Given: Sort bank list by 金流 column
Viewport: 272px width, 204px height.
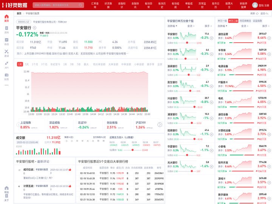Looking at the screenshot, I should [191, 26].
